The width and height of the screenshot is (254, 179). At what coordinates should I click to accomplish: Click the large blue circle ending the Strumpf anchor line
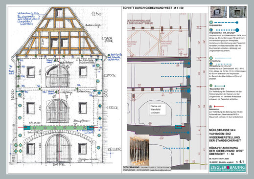tap(237, 30)
